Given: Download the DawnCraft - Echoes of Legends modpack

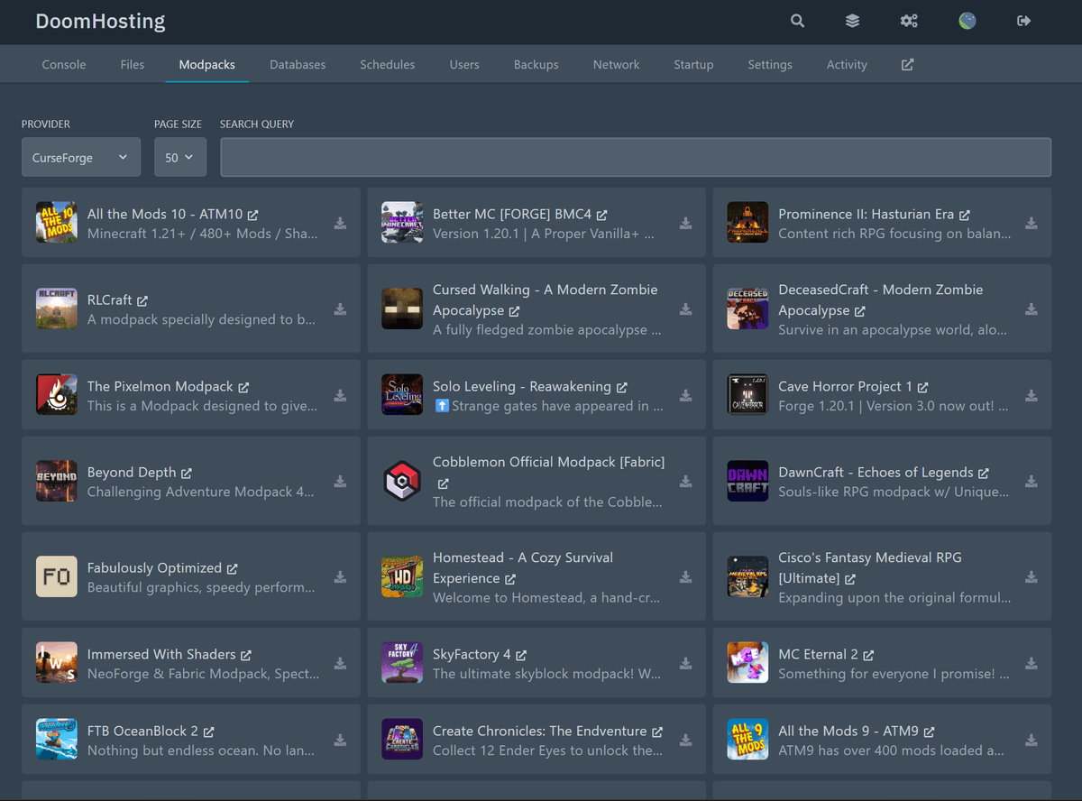Looking at the screenshot, I should [1031, 481].
